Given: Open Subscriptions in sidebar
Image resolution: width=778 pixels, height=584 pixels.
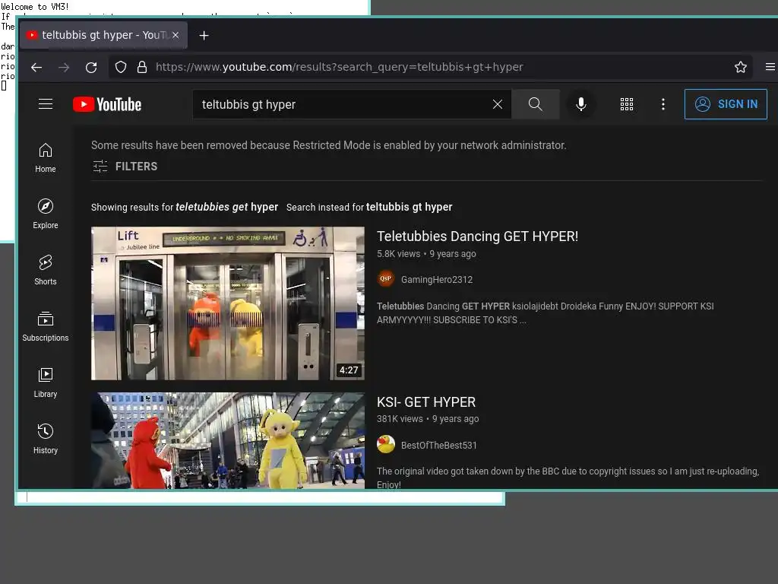Looking at the screenshot, I should 46,326.
